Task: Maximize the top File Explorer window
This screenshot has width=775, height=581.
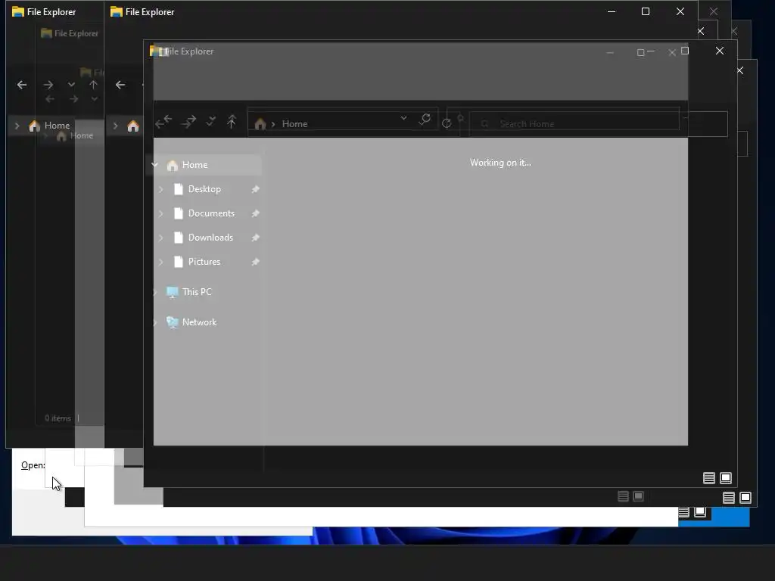Action: (x=646, y=11)
